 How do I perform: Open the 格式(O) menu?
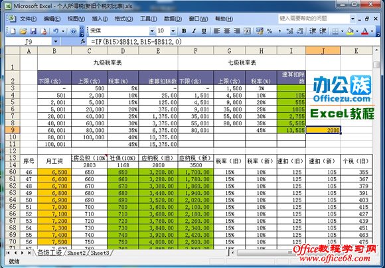coord(123,19)
